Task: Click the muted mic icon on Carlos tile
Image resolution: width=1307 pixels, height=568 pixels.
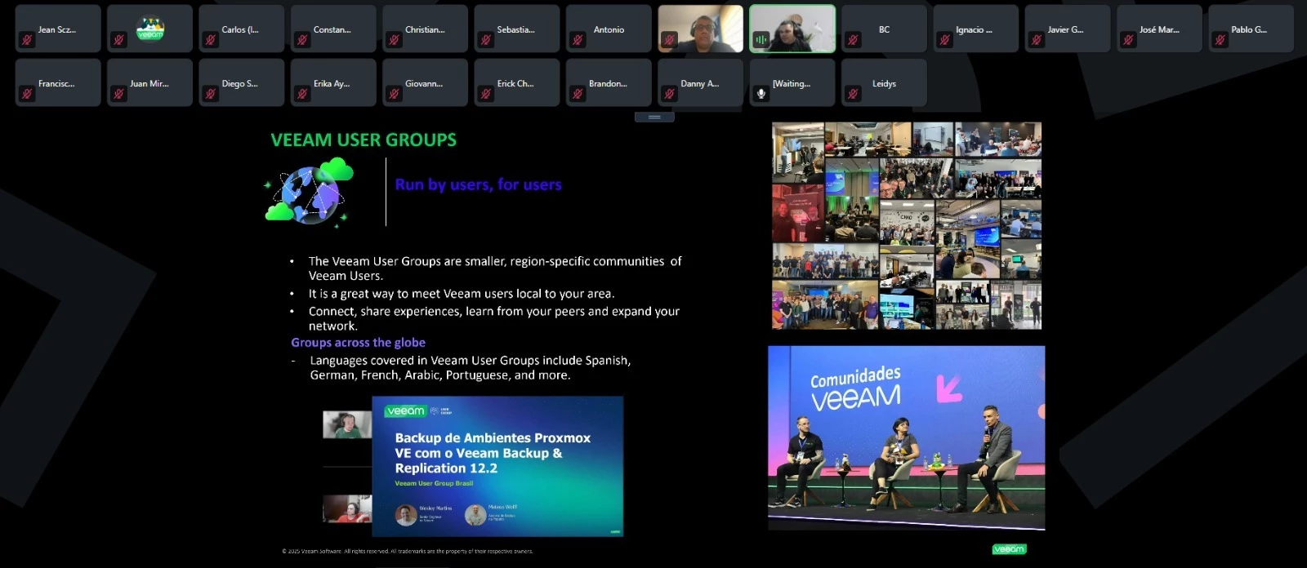Action: click(x=211, y=40)
